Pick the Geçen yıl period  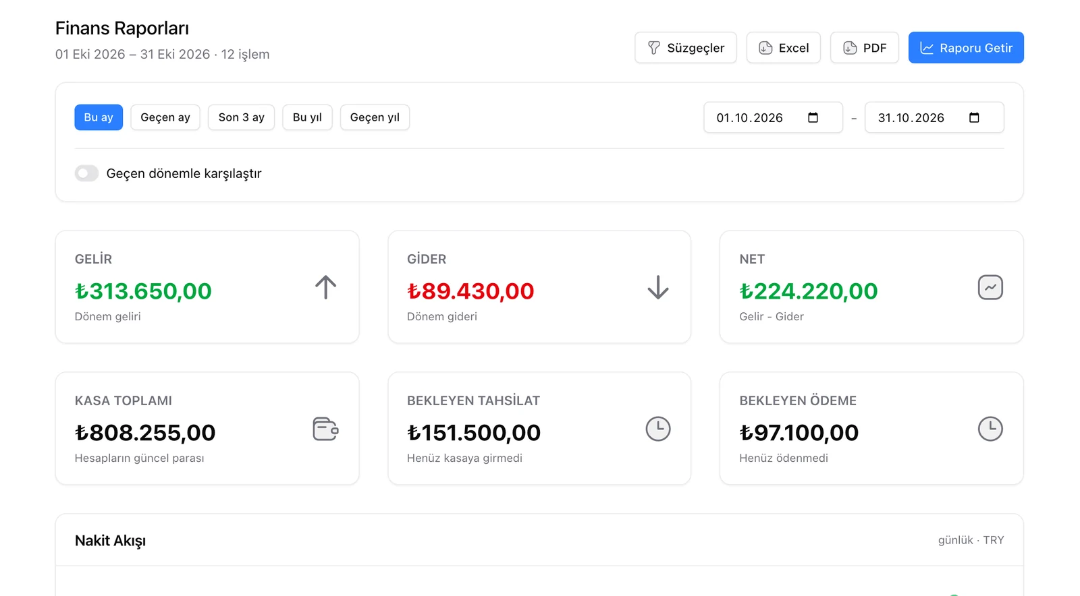[375, 117]
